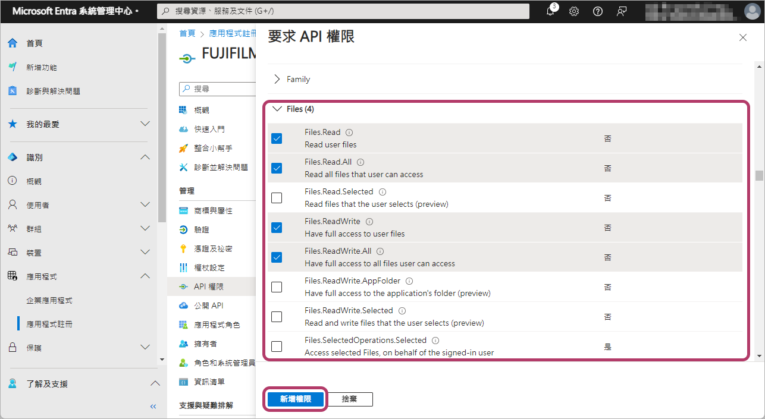Click the permissions panel vertical scrollbar thumb
Image resolution: width=765 pixels, height=419 pixels.
(759, 175)
